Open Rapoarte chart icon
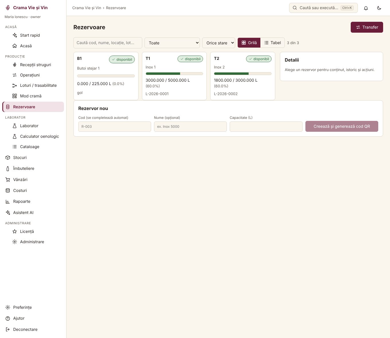The width and height of the screenshot is (390, 338). 8,201
